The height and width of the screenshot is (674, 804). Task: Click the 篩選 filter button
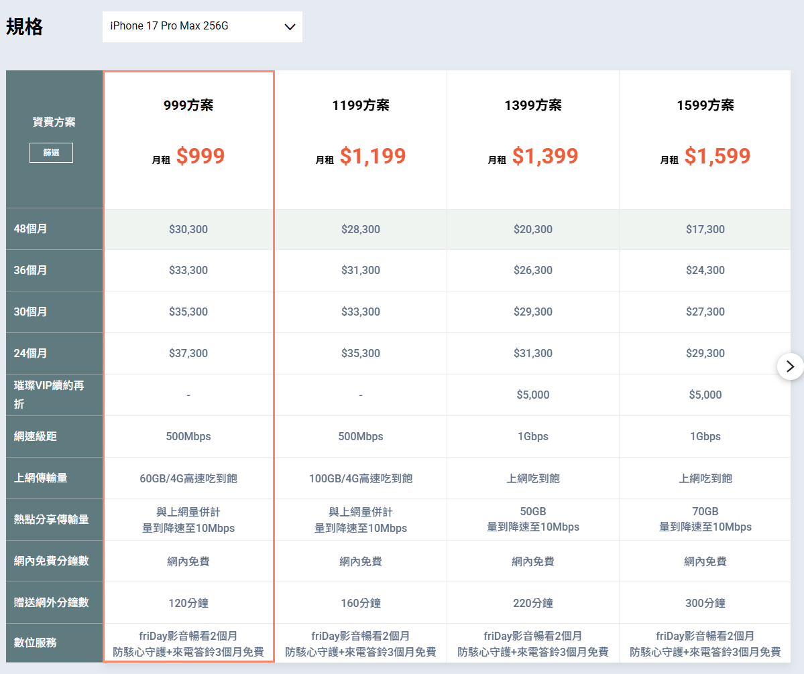click(51, 153)
